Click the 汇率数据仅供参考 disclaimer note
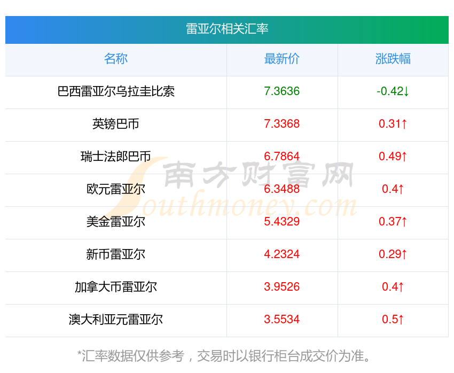This screenshot has width=454, height=373. [x=224, y=355]
